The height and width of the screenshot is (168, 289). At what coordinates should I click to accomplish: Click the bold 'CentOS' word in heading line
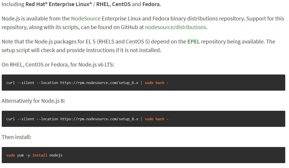pyautogui.click(x=121, y=4)
